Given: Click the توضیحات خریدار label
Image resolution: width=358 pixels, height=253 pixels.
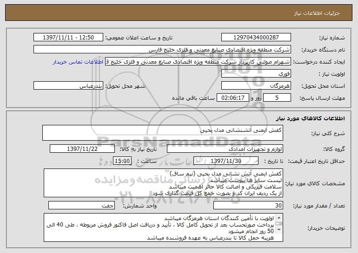Looking at the screenshot, I should click(x=326, y=228).
